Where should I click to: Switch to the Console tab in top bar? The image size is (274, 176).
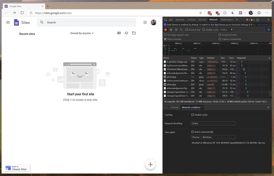point(191,20)
